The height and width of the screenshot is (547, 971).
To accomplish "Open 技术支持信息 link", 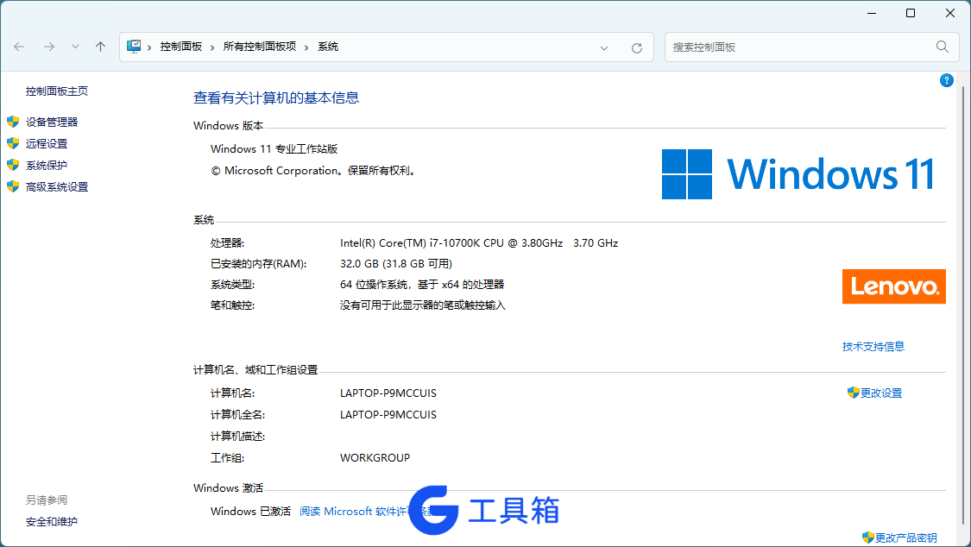I will [873, 347].
